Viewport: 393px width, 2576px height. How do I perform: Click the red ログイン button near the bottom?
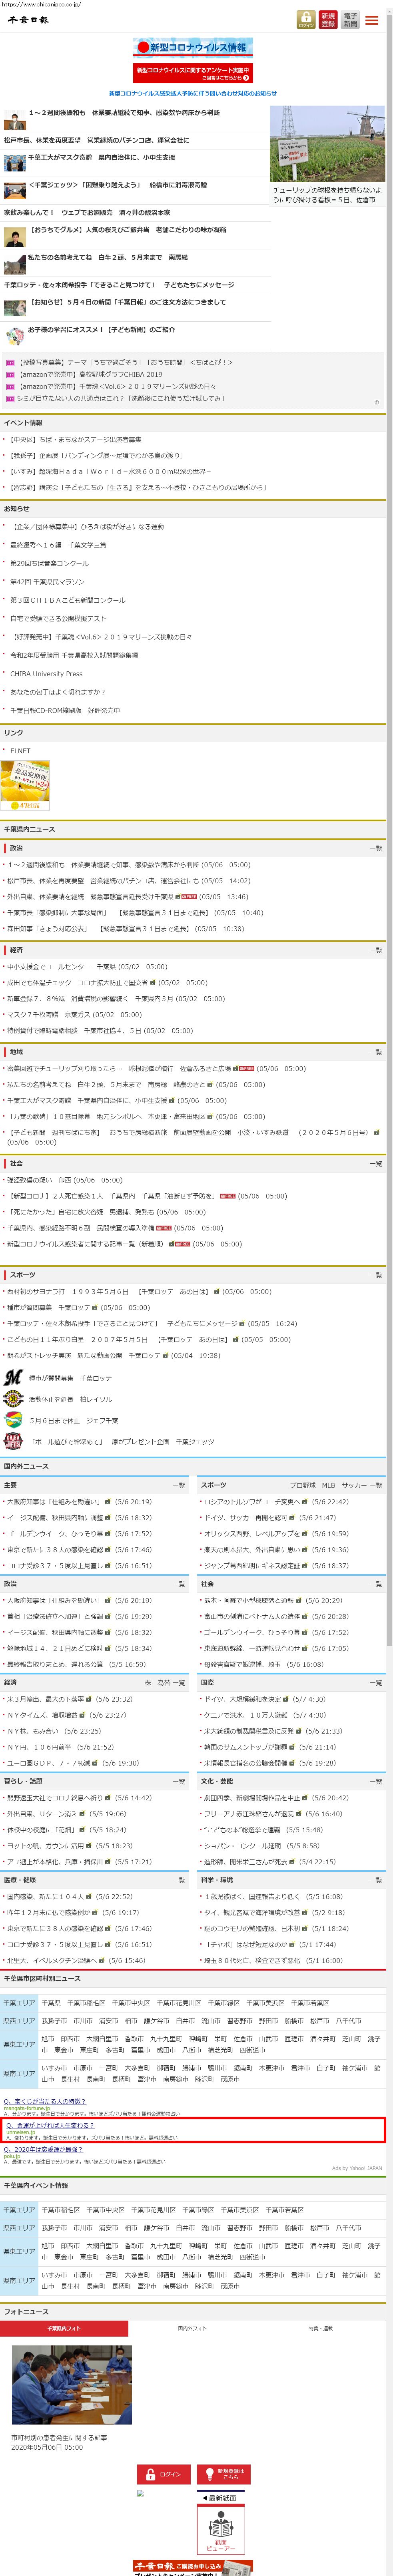tap(163, 2474)
